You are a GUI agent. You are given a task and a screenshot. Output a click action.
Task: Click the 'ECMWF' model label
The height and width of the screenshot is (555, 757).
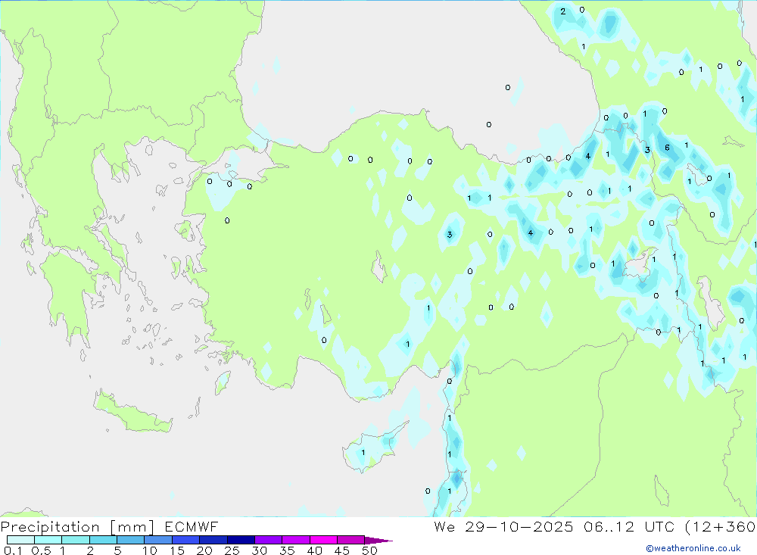click(x=192, y=527)
